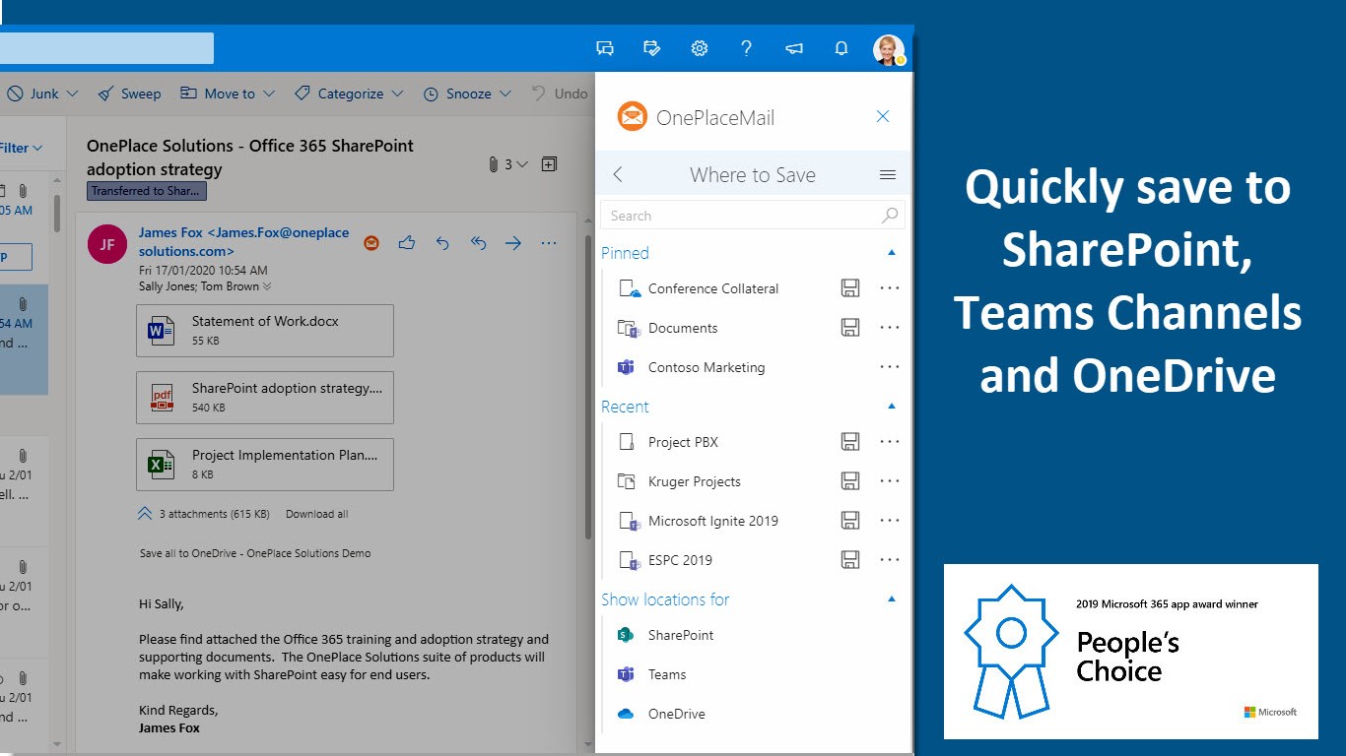
Task: Open more message actions ellipsis
Action: point(549,242)
